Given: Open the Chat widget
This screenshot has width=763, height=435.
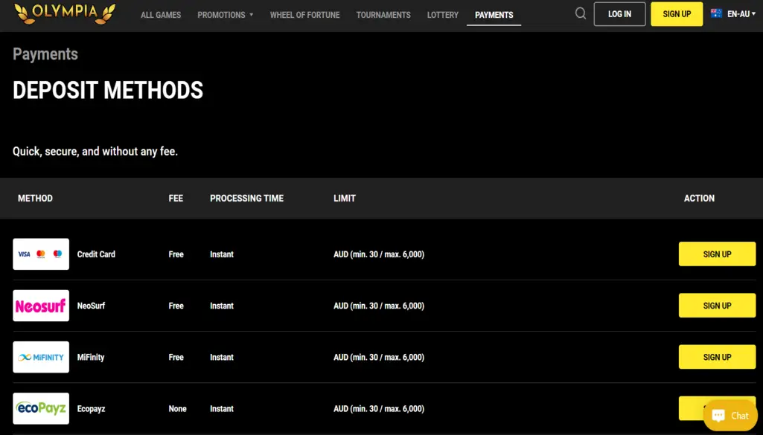Looking at the screenshot, I should click(x=730, y=416).
